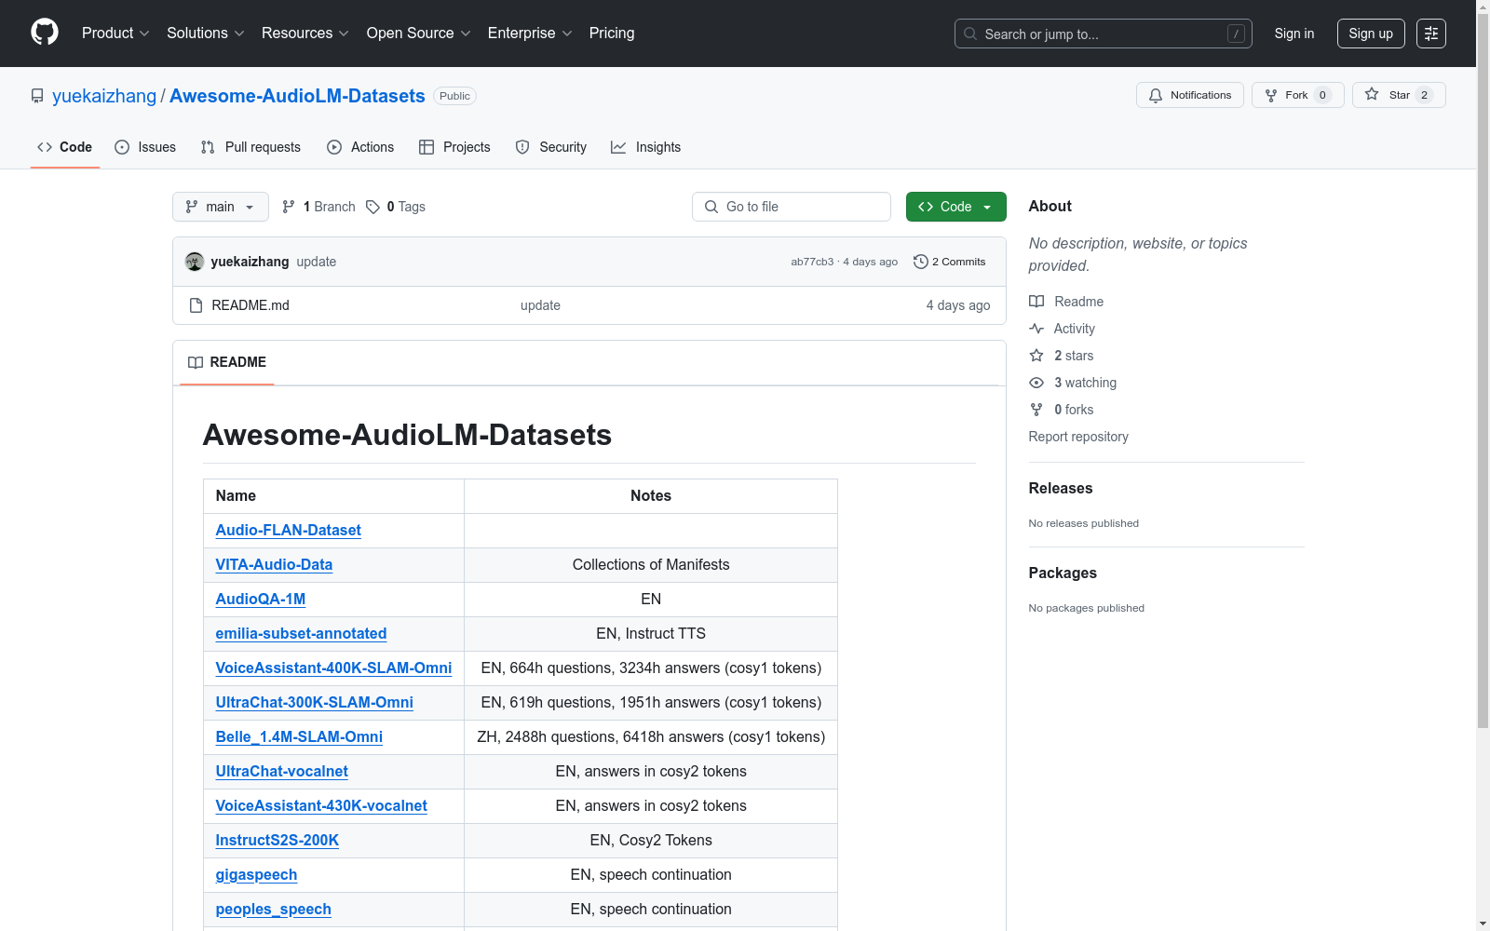This screenshot has height=931, width=1490.
Task: Click the Notifications bell button
Action: tap(1190, 95)
